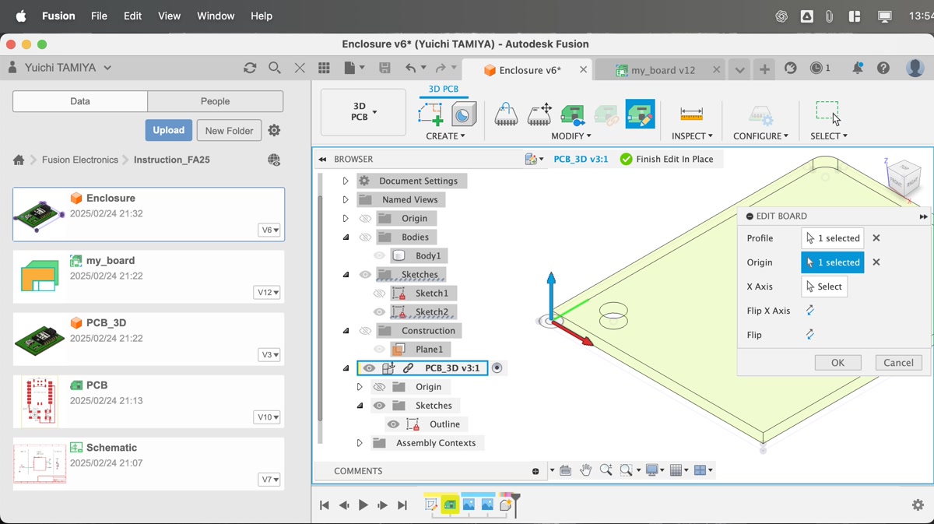Open the notifications bell icon
This screenshot has width=934, height=524.
[857, 69]
